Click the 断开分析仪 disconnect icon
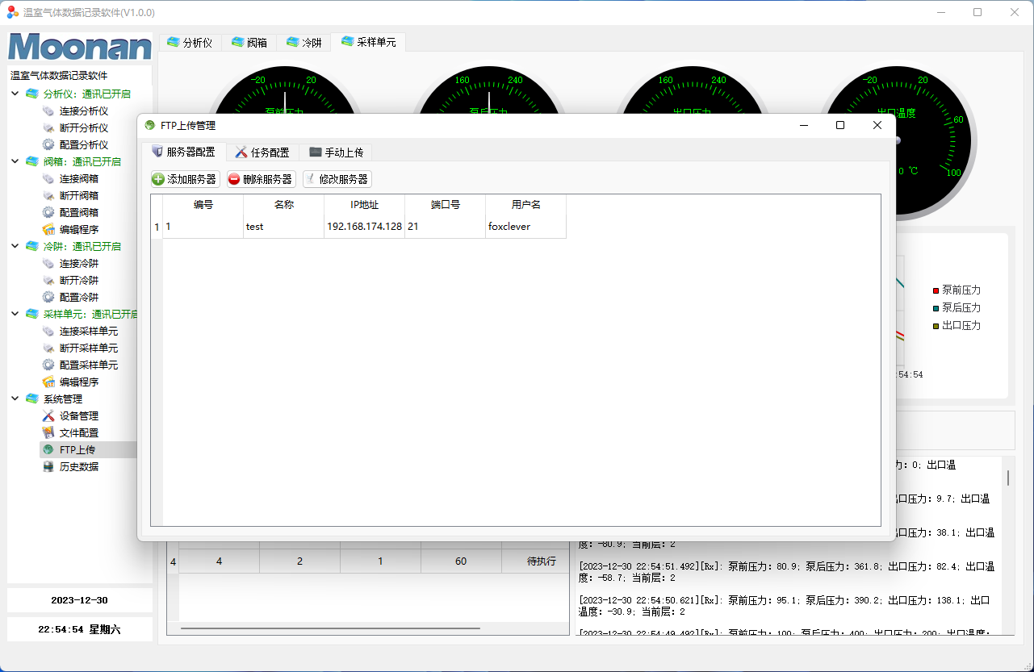The width and height of the screenshot is (1034, 672). tap(48, 127)
